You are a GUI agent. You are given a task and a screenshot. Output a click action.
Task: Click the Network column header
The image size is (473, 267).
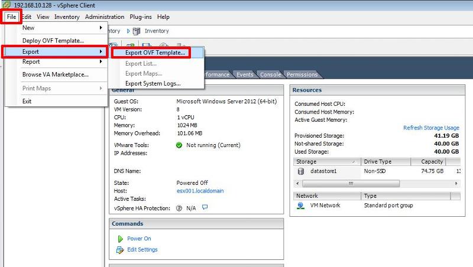(327, 196)
